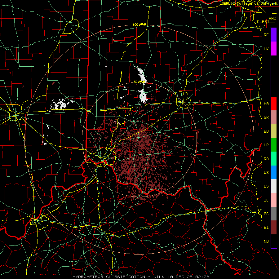Select the white DS legend swatch
This screenshot has width=279, height=279.
coord(274,186)
